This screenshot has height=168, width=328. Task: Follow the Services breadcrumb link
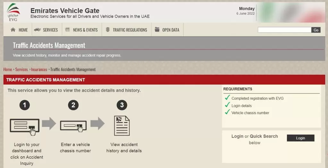[22, 69]
